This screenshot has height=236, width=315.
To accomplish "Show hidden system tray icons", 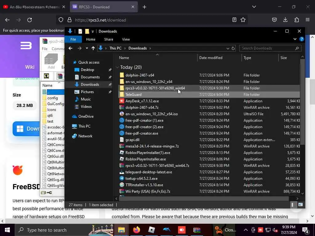I will [246, 230].
